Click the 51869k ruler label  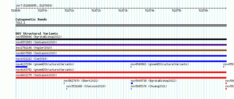click(x=16, y=10)
